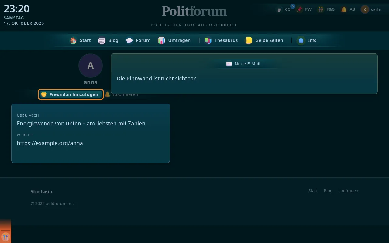Click the Politforum logo title
The image size is (389, 243).
click(194, 11)
